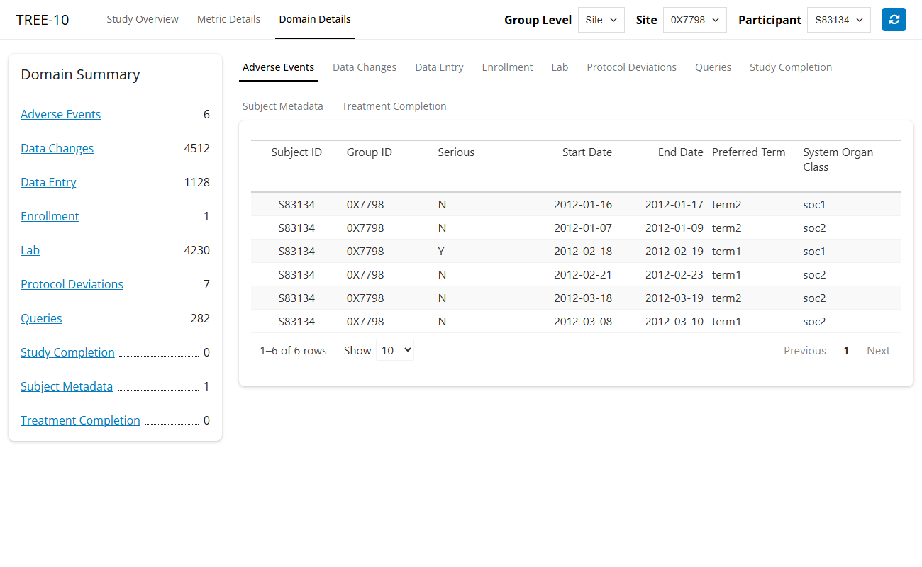
Task: Click the Next pagination button
Action: point(878,350)
